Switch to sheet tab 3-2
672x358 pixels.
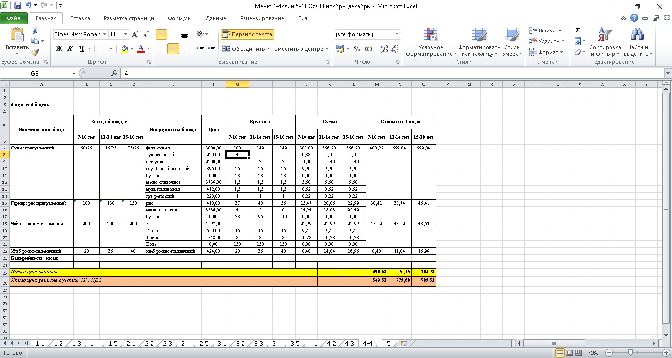[x=240, y=343]
